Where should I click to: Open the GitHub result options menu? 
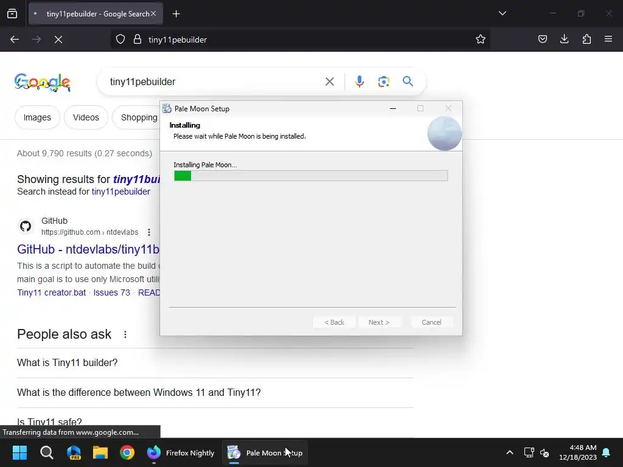click(149, 232)
